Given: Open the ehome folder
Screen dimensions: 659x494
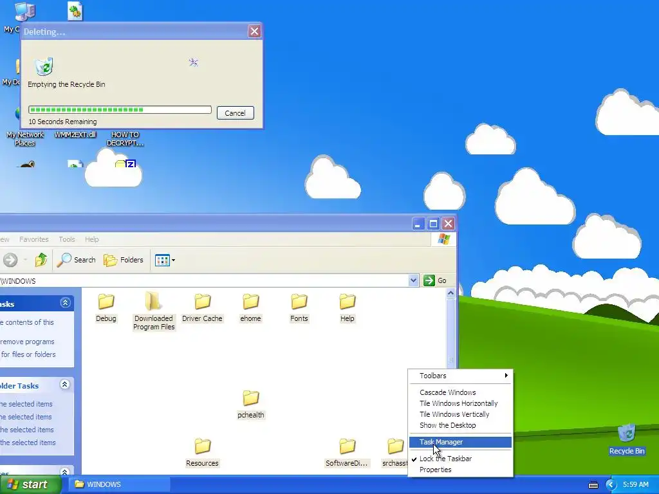Looking at the screenshot, I should click(x=250, y=308).
